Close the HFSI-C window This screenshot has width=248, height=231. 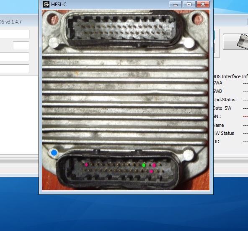tap(203, 5)
